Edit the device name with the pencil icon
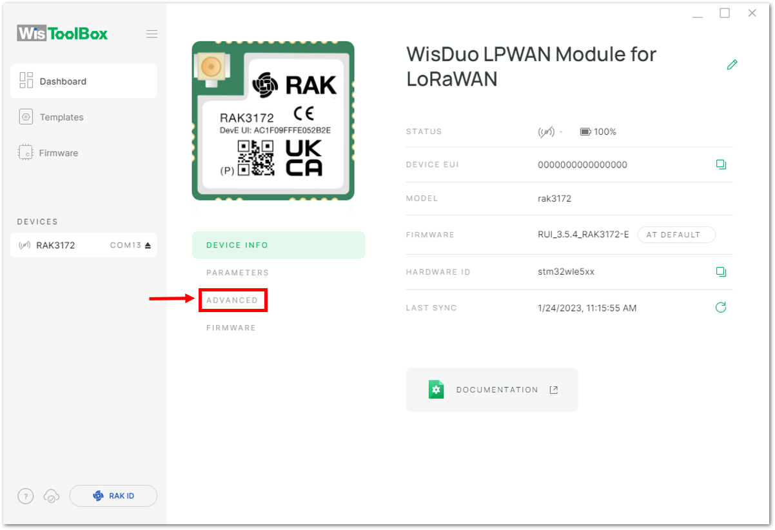This screenshot has width=775, height=530. pyautogui.click(x=732, y=64)
